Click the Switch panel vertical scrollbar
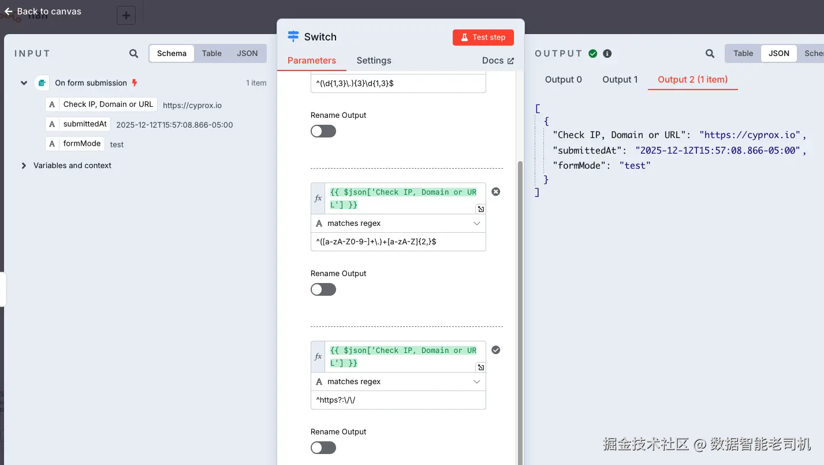 pos(520,312)
